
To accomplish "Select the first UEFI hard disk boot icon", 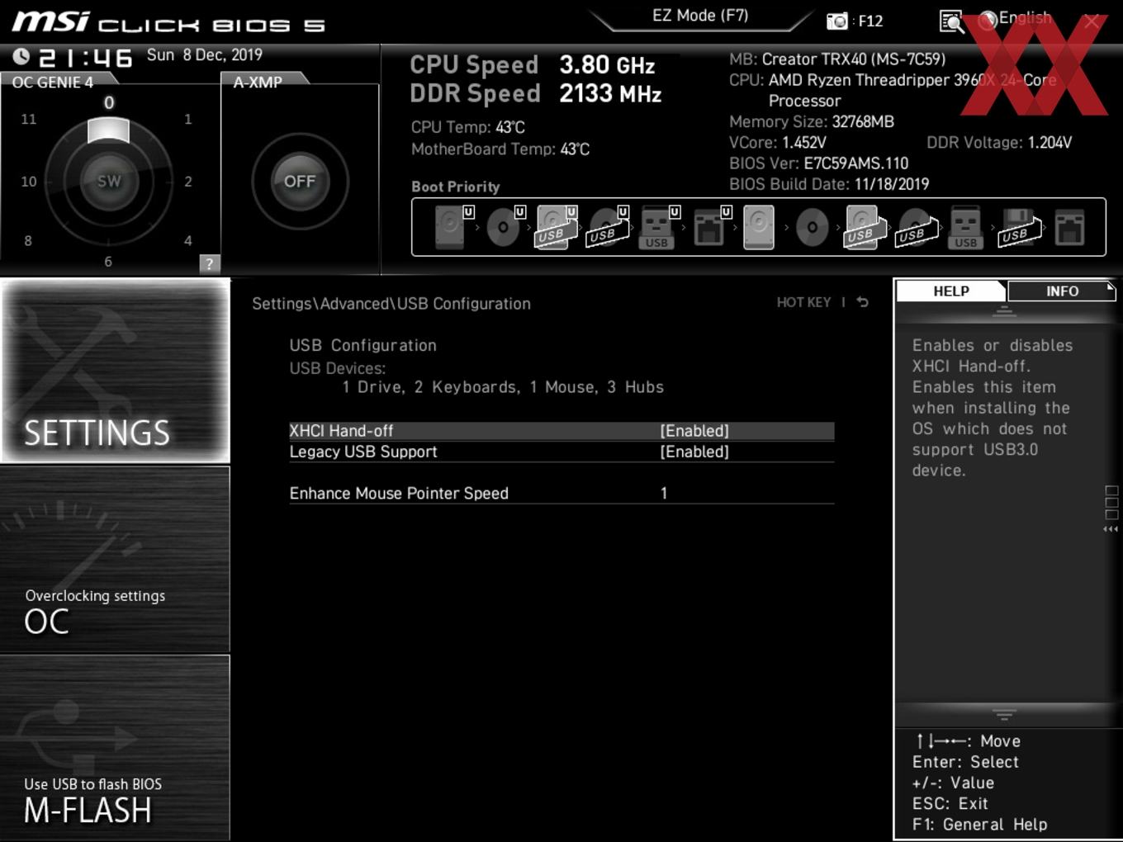I will pos(452,226).
